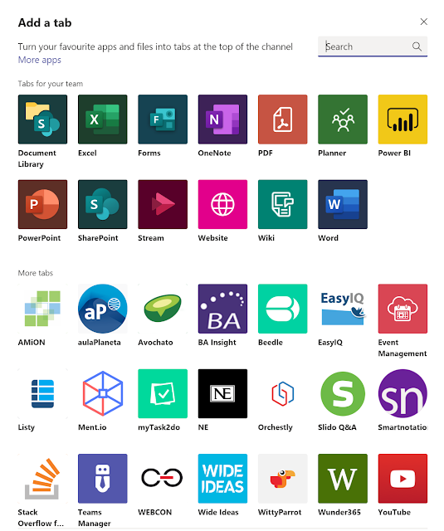Viewport: 444px width, 531px height.
Task: Open the More apps link
Action: (x=39, y=60)
